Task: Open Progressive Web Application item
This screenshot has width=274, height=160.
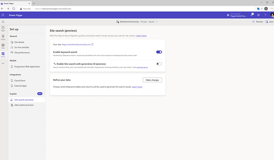Action: 26,67
